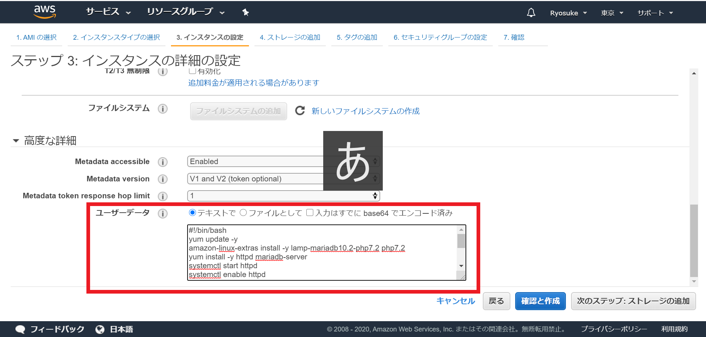706x337 pixels.
Task: Open the サービス dropdown menu
Action: tap(108, 12)
